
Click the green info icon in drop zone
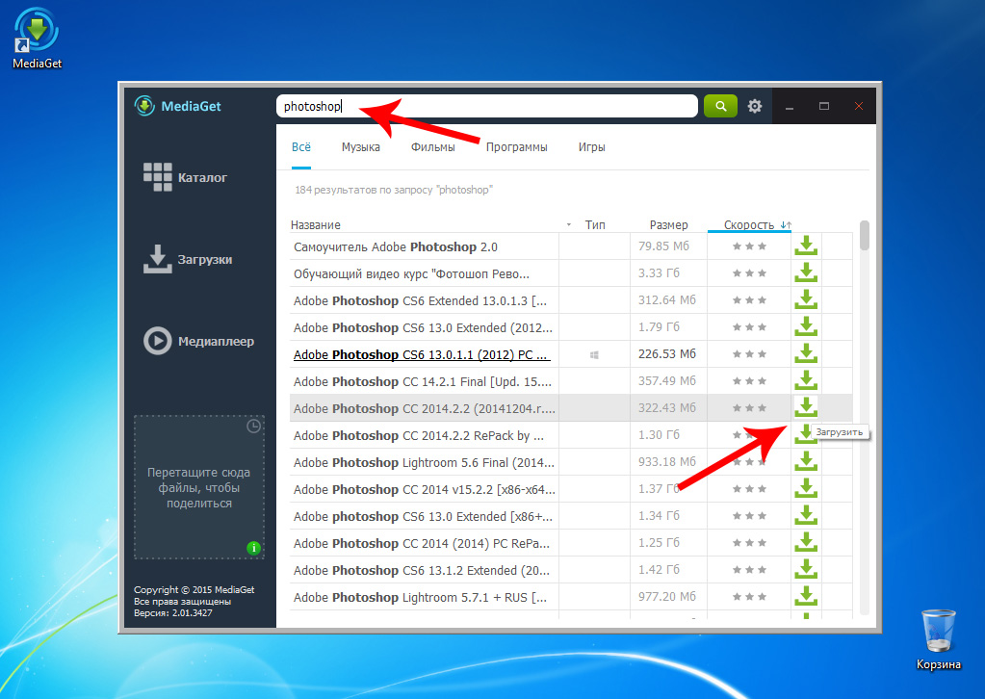click(x=253, y=549)
